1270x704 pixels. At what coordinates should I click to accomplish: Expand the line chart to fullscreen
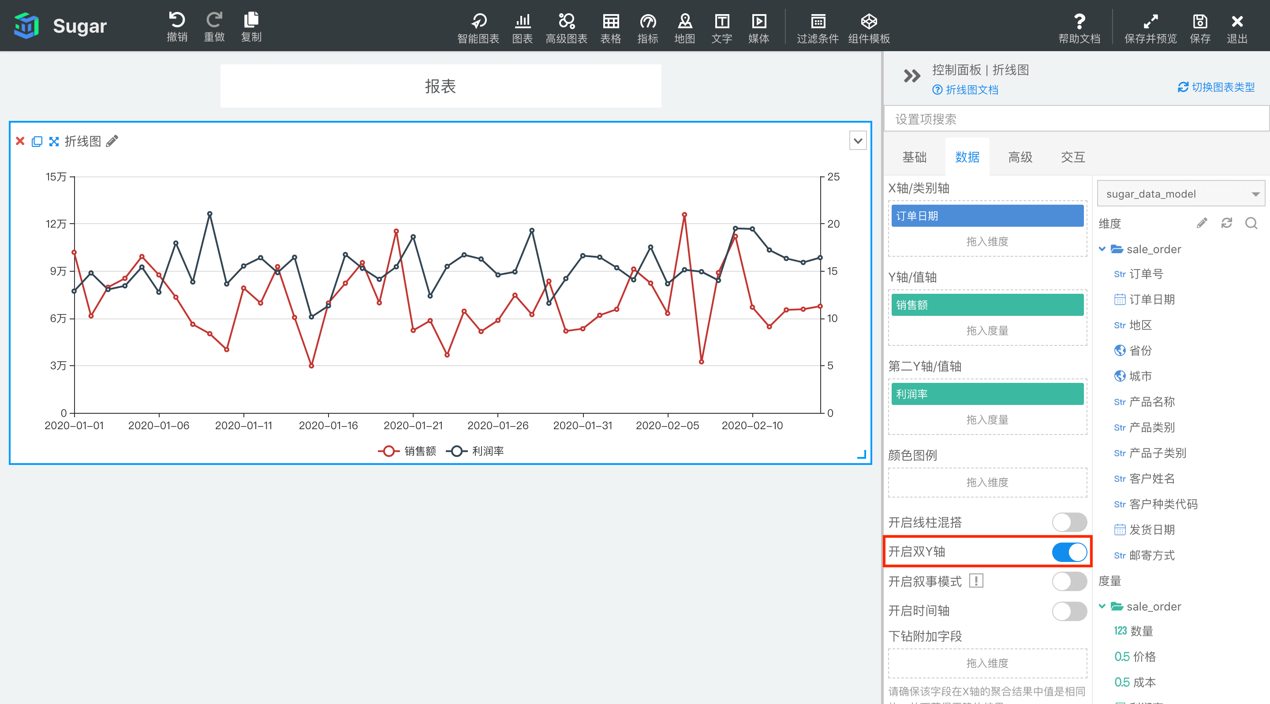pyautogui.click(x=54, y=142)
